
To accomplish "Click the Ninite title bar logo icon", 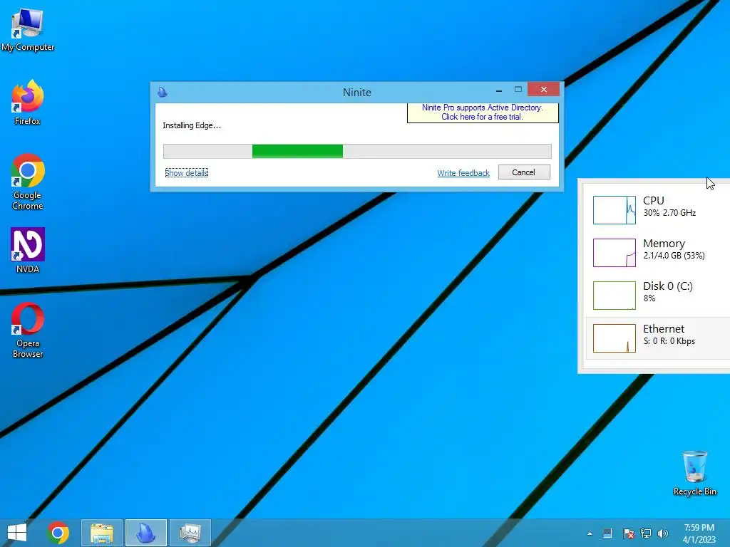I will tap(163, 92).
